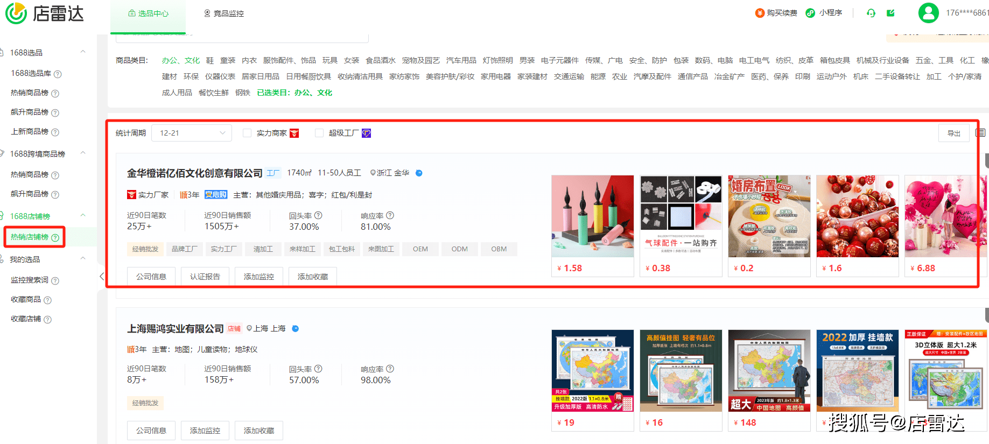Collapse sidebar with the left arrow handle
This screenshot has height=444, width=989.
coord(102,276)
